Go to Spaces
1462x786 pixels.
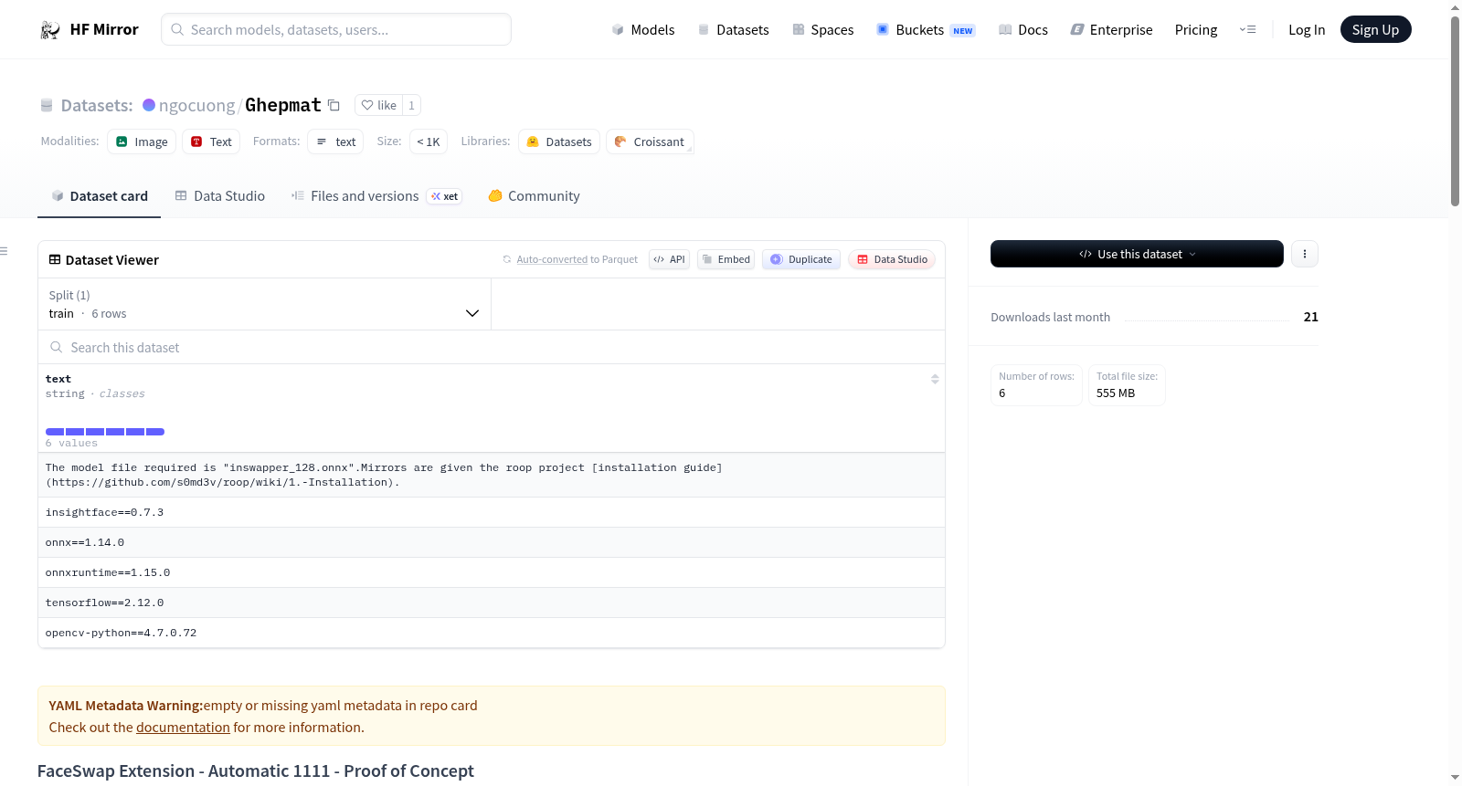[823, 30]
